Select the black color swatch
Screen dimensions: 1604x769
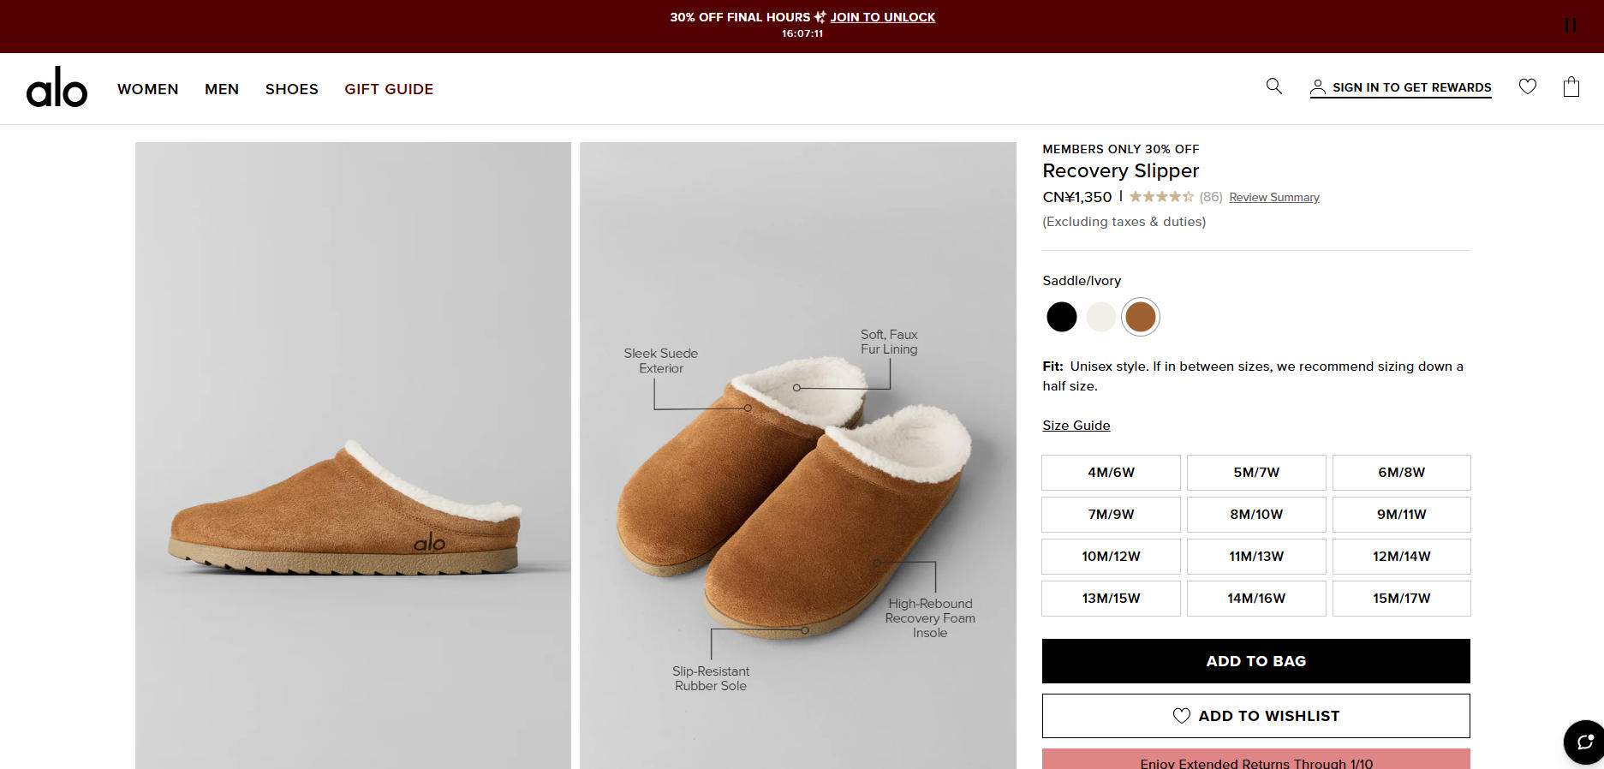(x=1061, y=317)
